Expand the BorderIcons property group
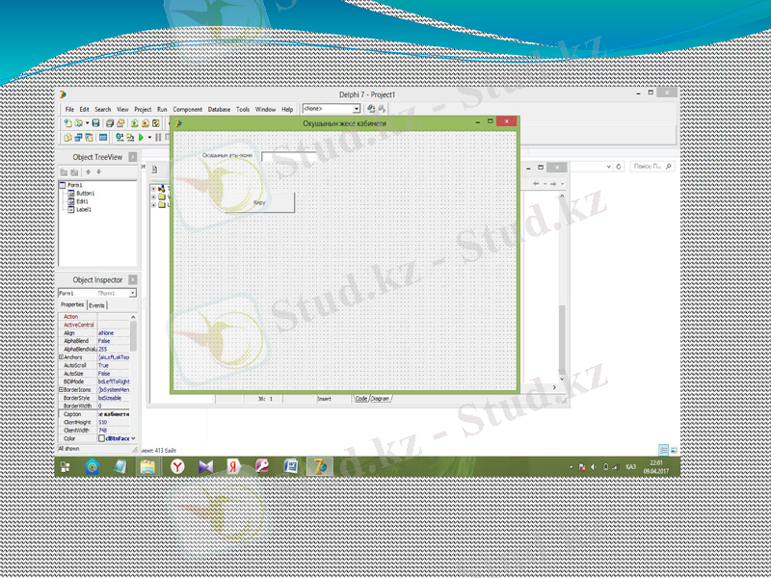 tap(62, 389)
